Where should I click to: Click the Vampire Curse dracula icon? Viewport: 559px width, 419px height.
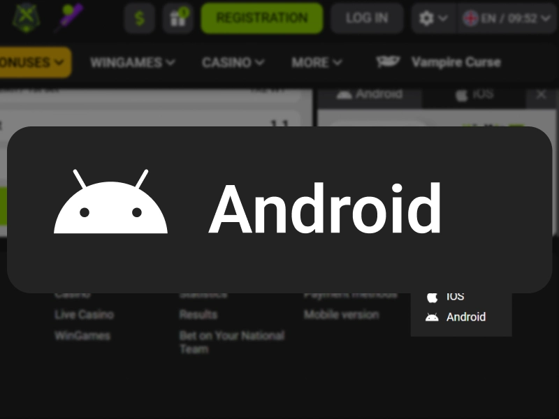[x=389, y=62]
